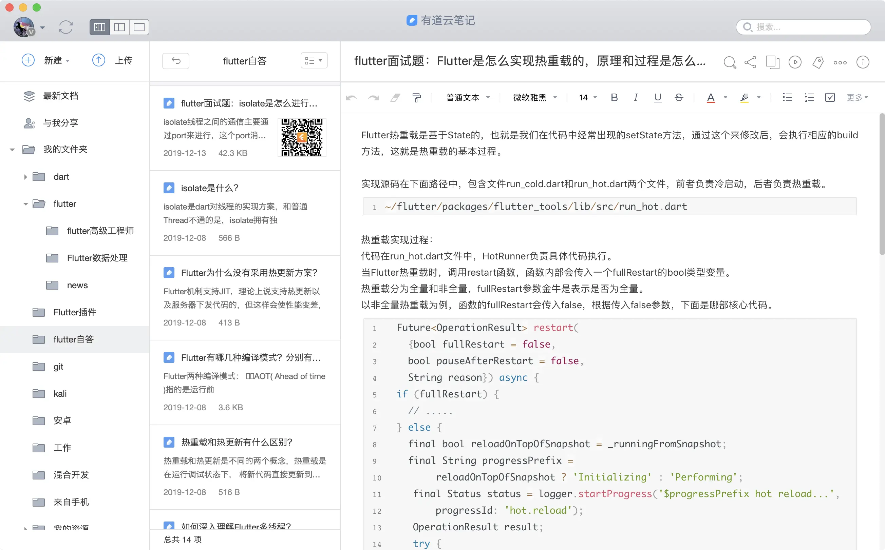Click the search input field
Image resolution: width=885 pixels, height=550 pixels.
click(x=804, y=27)
